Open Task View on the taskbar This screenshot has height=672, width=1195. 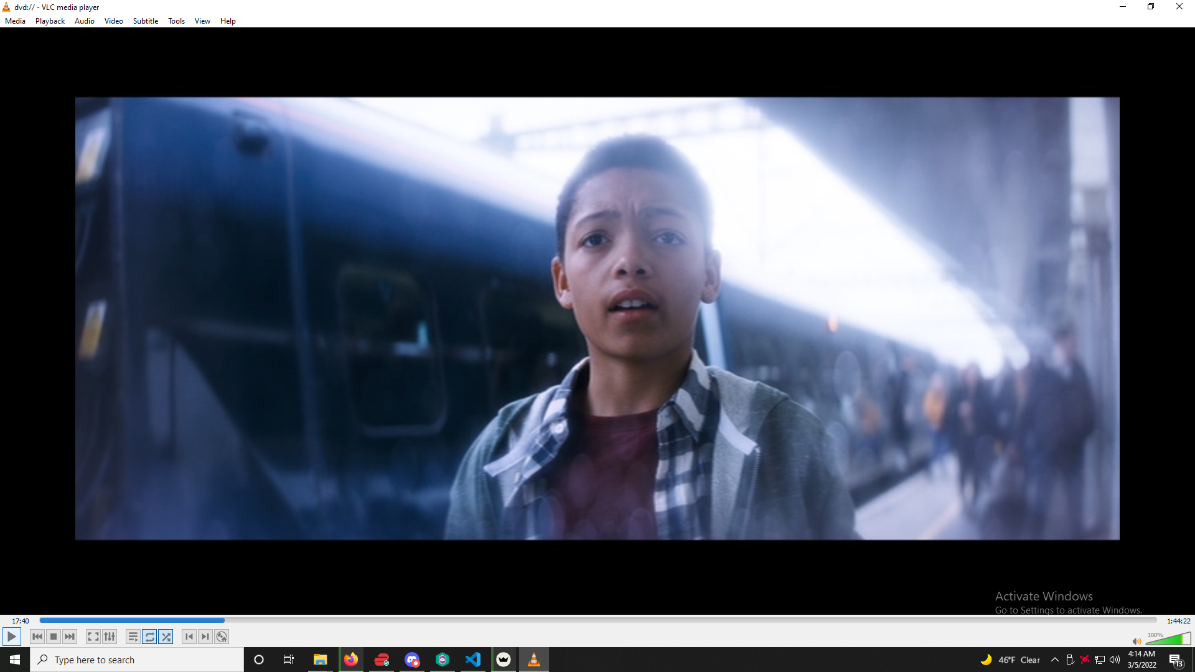(x=289, y=660)
